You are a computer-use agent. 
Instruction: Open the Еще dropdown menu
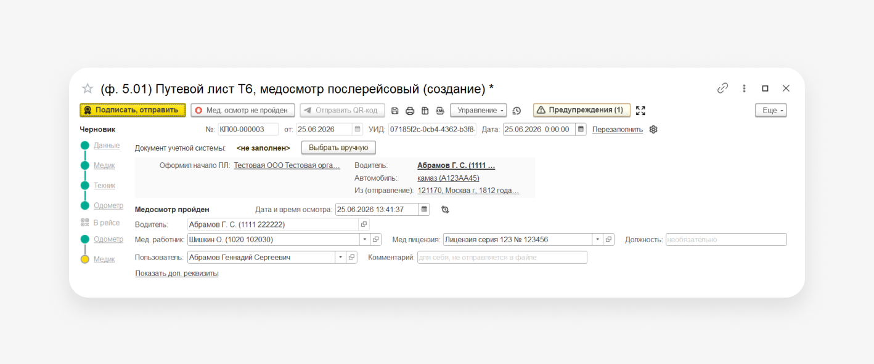tap(770, 110)
